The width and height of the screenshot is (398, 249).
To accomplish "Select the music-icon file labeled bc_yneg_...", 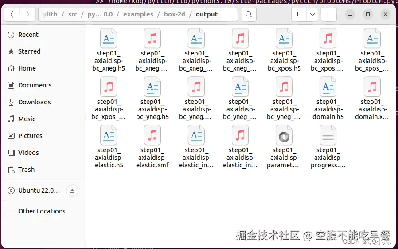I will (284, 99).
